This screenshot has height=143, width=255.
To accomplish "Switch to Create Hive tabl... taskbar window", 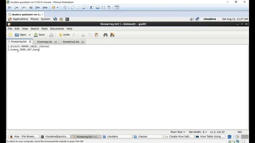I will pos(179,137).
